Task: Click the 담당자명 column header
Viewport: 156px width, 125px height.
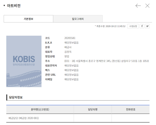Action: coord(93,109)
